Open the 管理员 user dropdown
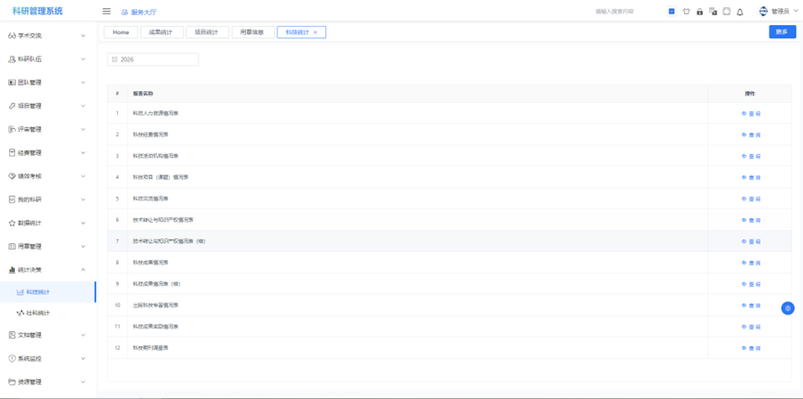This screenshot has width=803, height=399. tap(778, 12)
